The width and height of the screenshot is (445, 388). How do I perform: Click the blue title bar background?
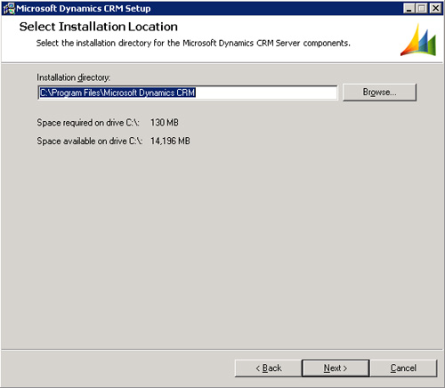(x=276, y=8)
